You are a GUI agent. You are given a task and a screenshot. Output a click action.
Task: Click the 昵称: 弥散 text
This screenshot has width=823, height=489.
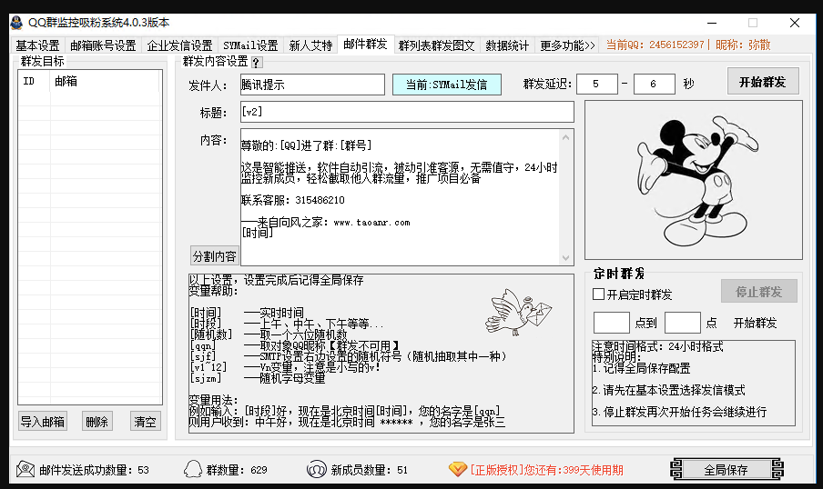coord(743,45)
